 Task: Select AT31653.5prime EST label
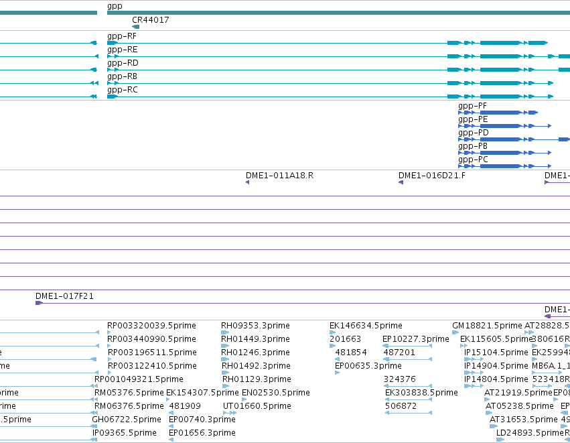(x=524, y=420)
